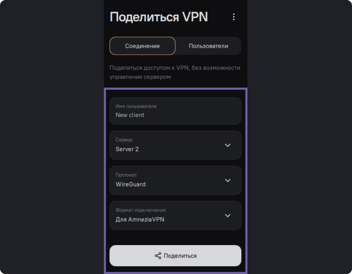Select the Server 2 value
Screen dimensions: 352x274
click(x=127, y=149)
